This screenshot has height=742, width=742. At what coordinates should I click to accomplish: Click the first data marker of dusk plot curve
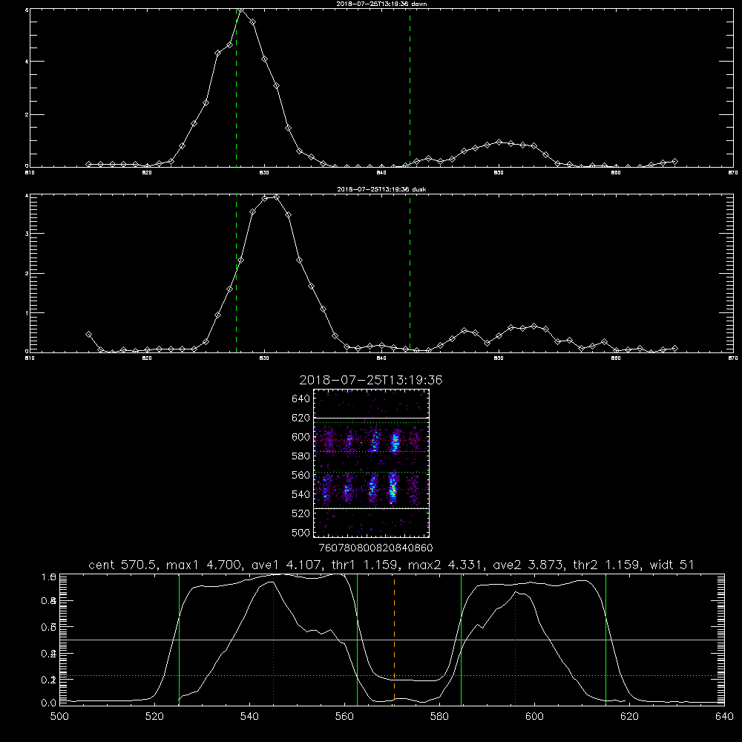coord(88,334)
